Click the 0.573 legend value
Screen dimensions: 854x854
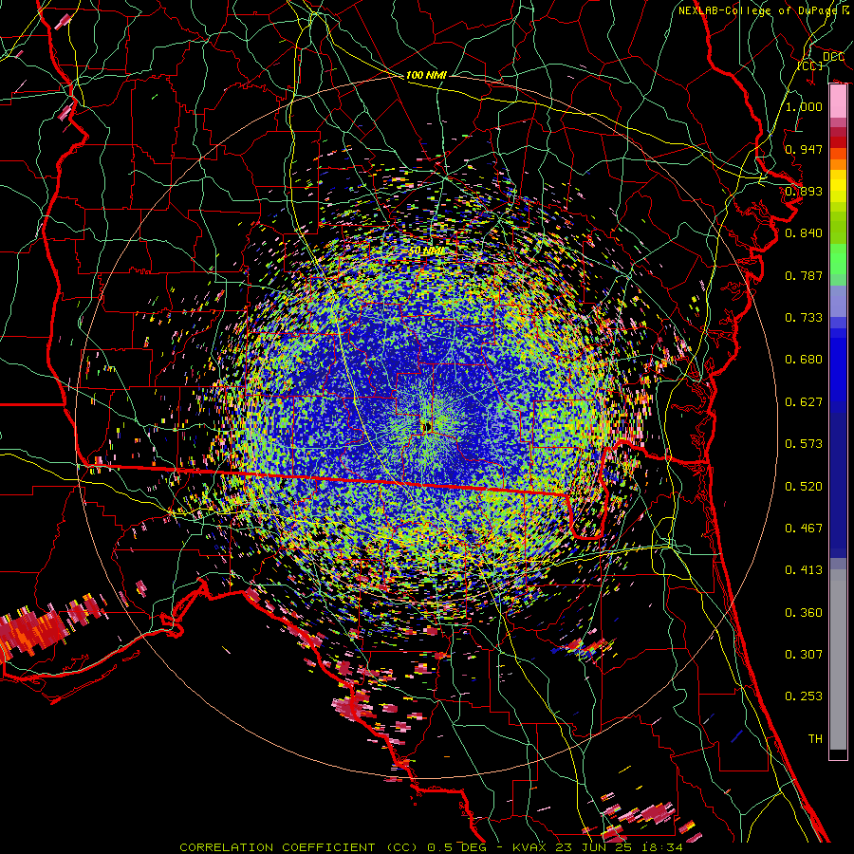[804, 444]
